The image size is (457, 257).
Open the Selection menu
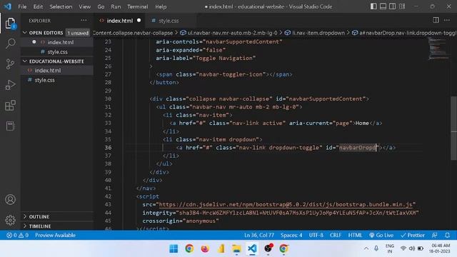61,6
